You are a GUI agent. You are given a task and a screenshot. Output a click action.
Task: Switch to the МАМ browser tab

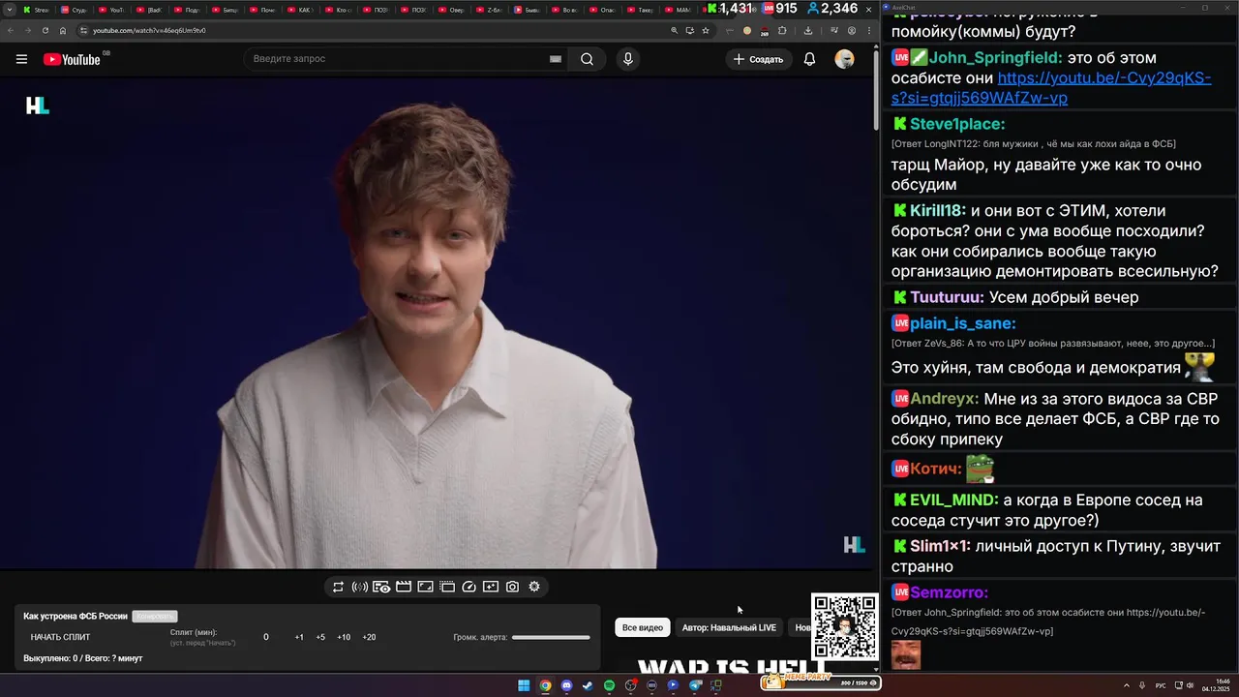coord(678,10)
